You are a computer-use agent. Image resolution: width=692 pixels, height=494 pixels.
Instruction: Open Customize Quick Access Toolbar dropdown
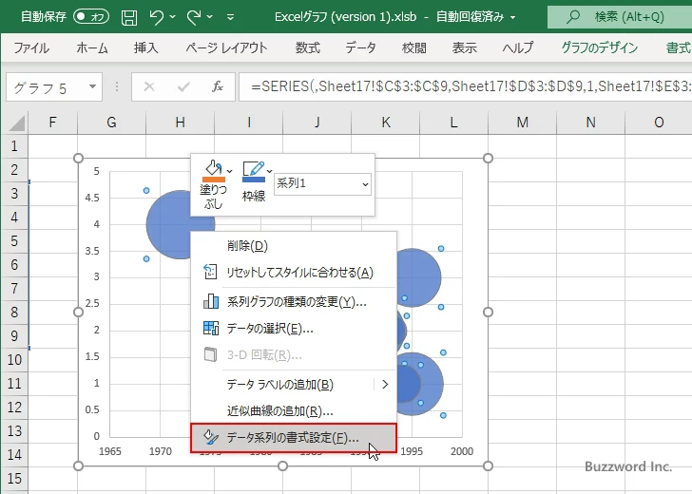click(230, 17)
